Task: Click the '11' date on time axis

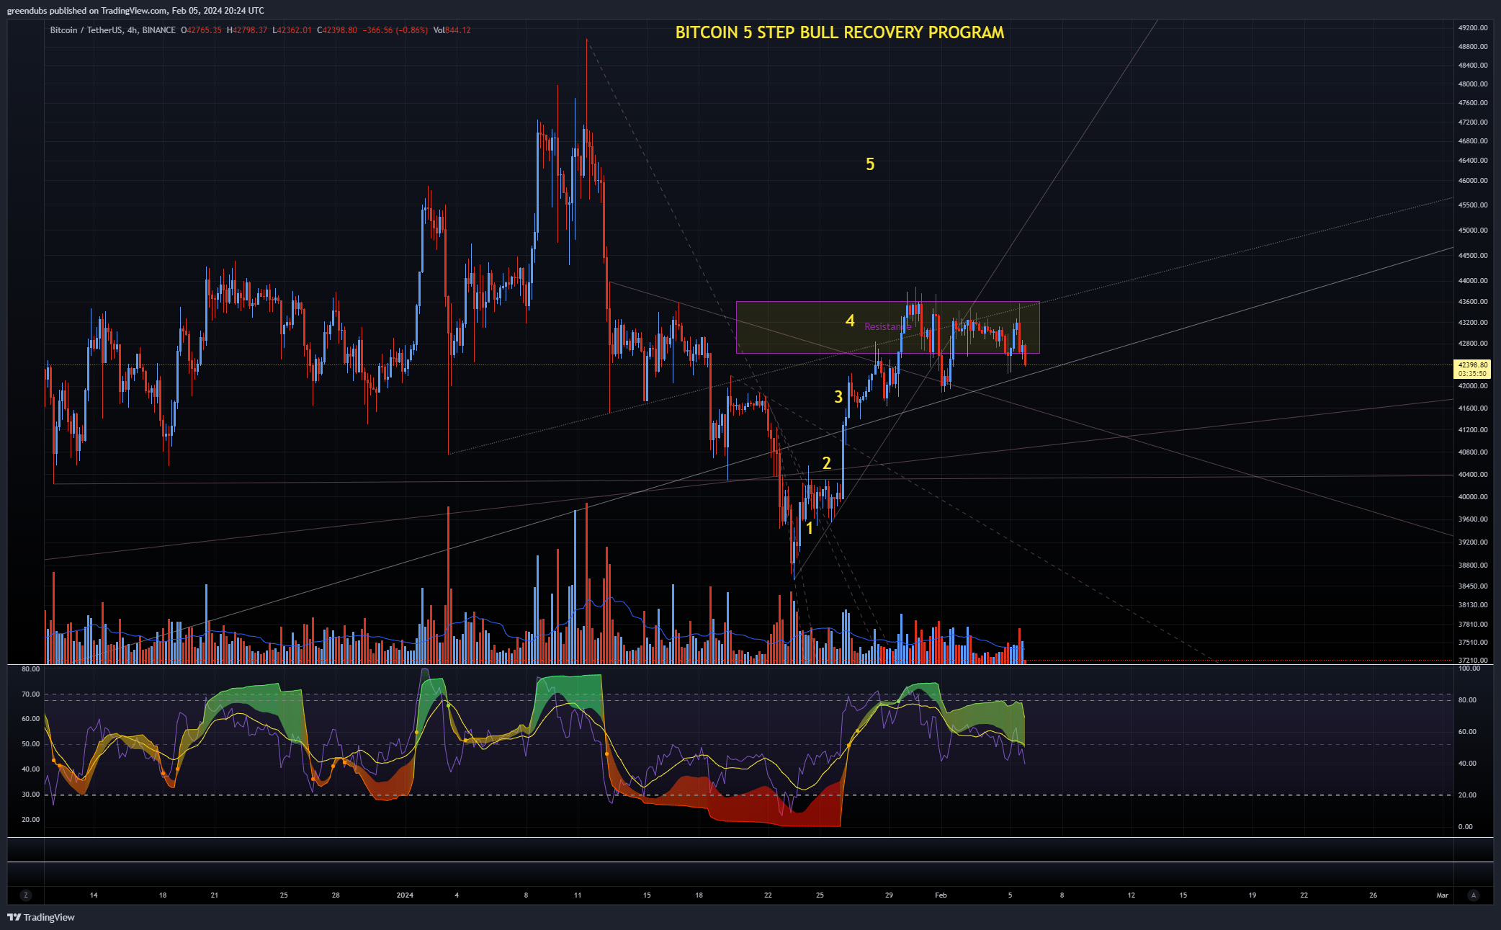Action: pos(578,895)
